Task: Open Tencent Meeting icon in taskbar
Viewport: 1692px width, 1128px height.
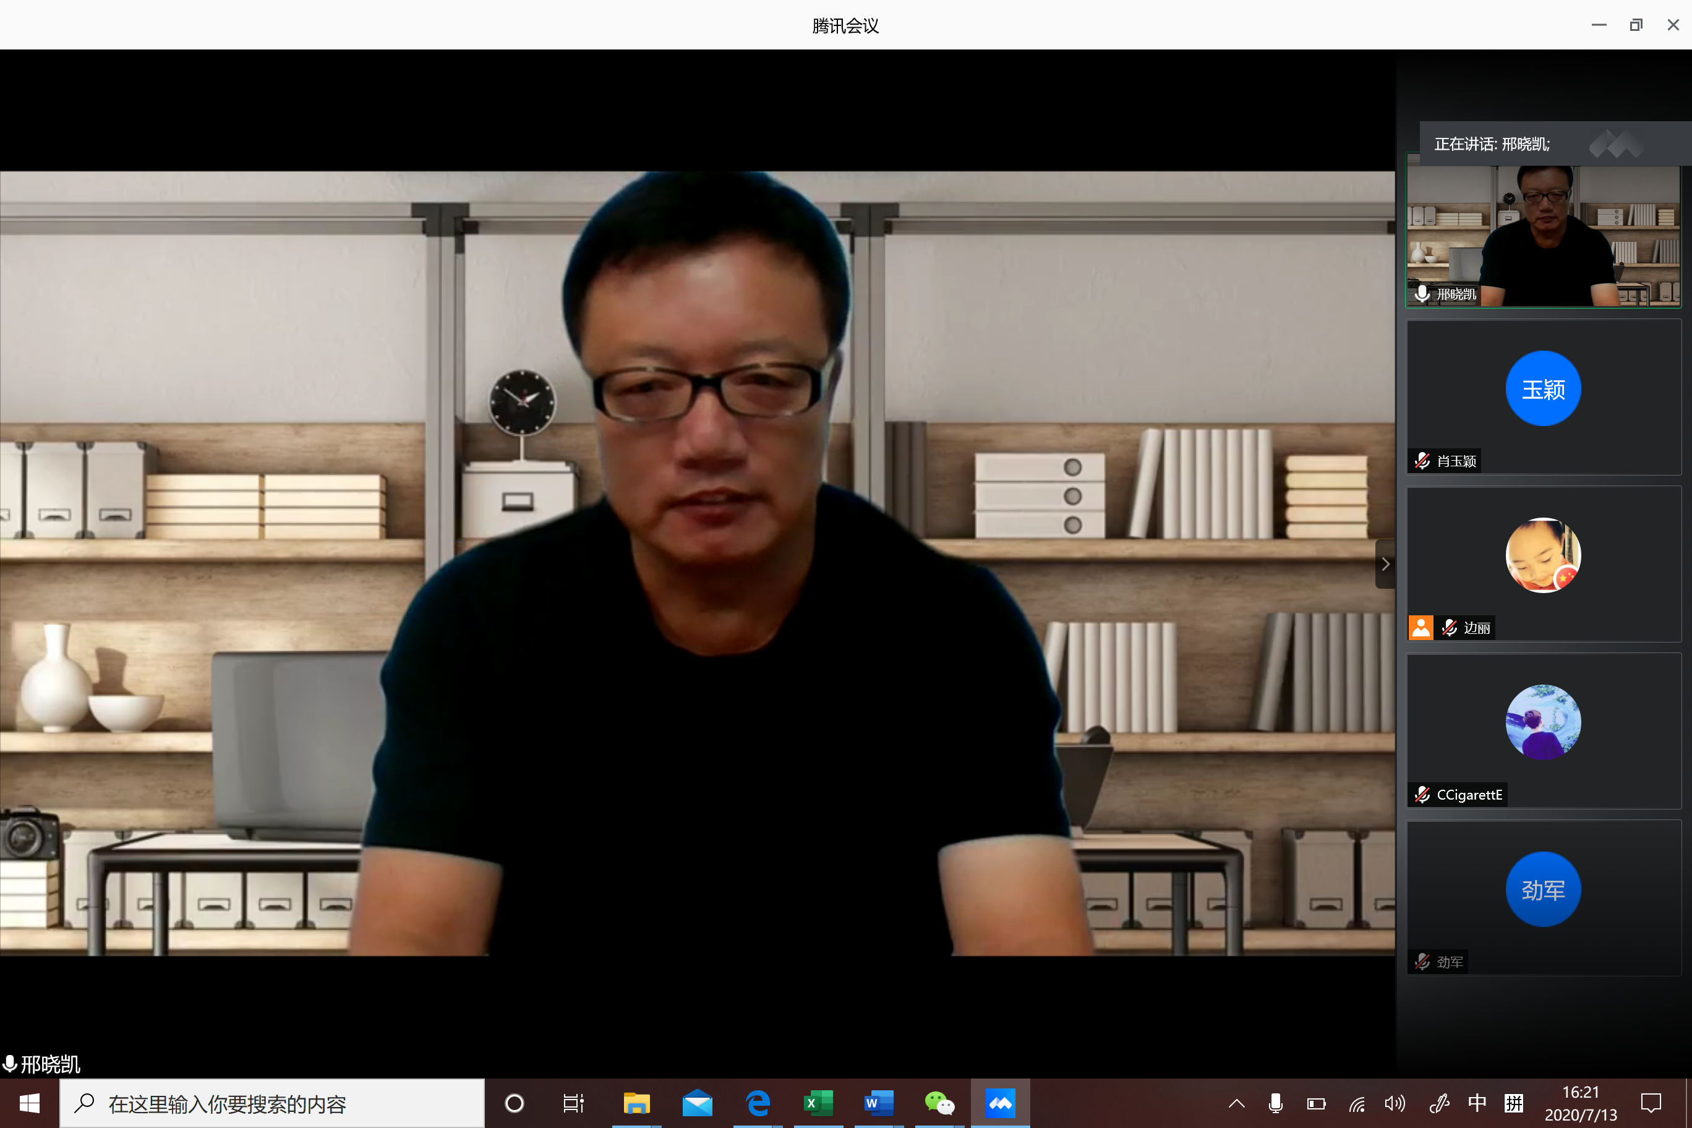Action: point(1000,1103)
